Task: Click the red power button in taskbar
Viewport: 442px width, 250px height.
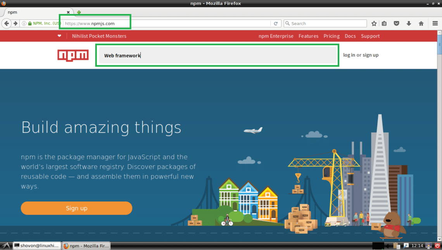Action: (x=437, y=246)
